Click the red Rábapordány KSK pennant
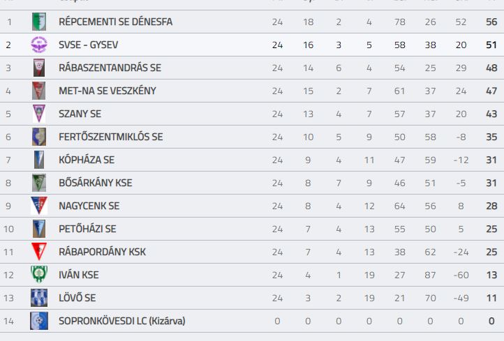 [x=39, y=252]
